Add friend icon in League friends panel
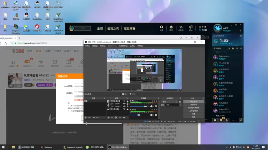 229,48
